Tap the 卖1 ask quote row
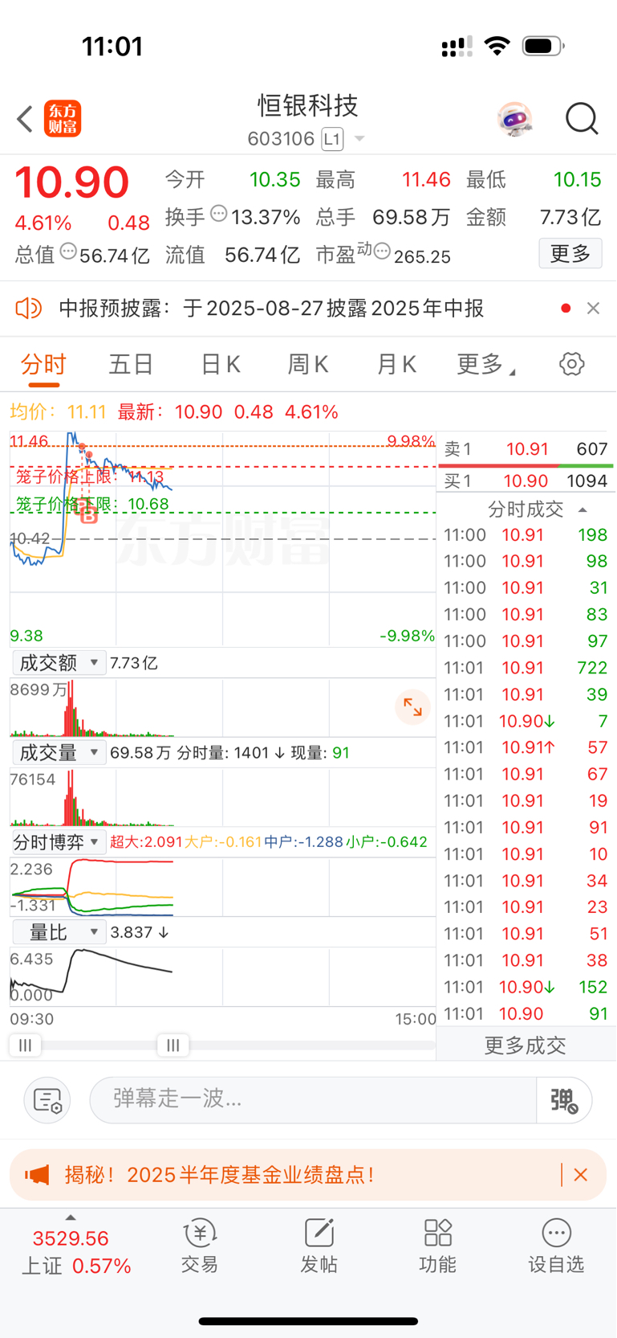The width and height of the screenshot is (617, 1338). coord(526,449)
